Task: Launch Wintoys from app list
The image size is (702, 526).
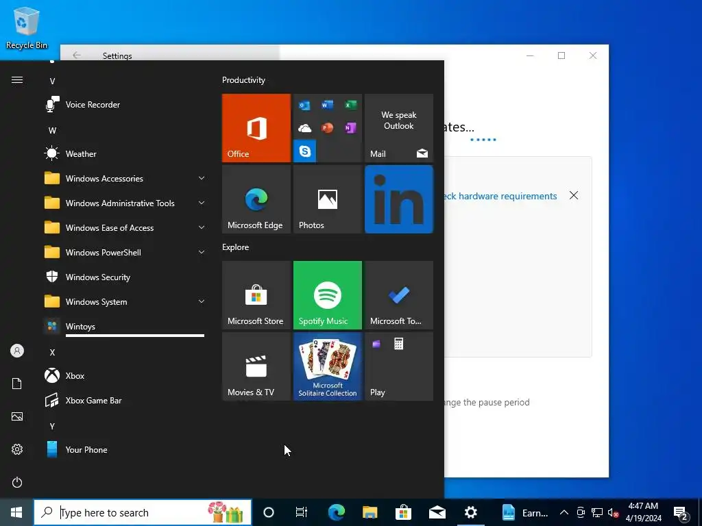Action: click(x=125, y=327)
